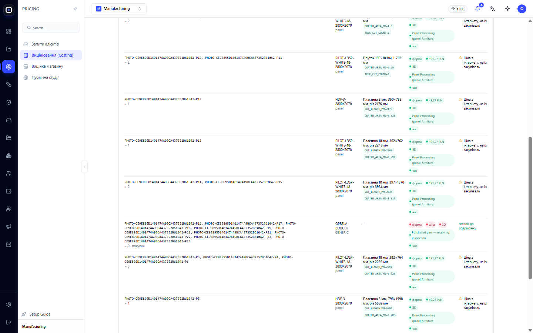Image resolution: width=533 pixels, height=333 pixels.
Task: Open Публічна студія menu item
Action: pos(51,77)
